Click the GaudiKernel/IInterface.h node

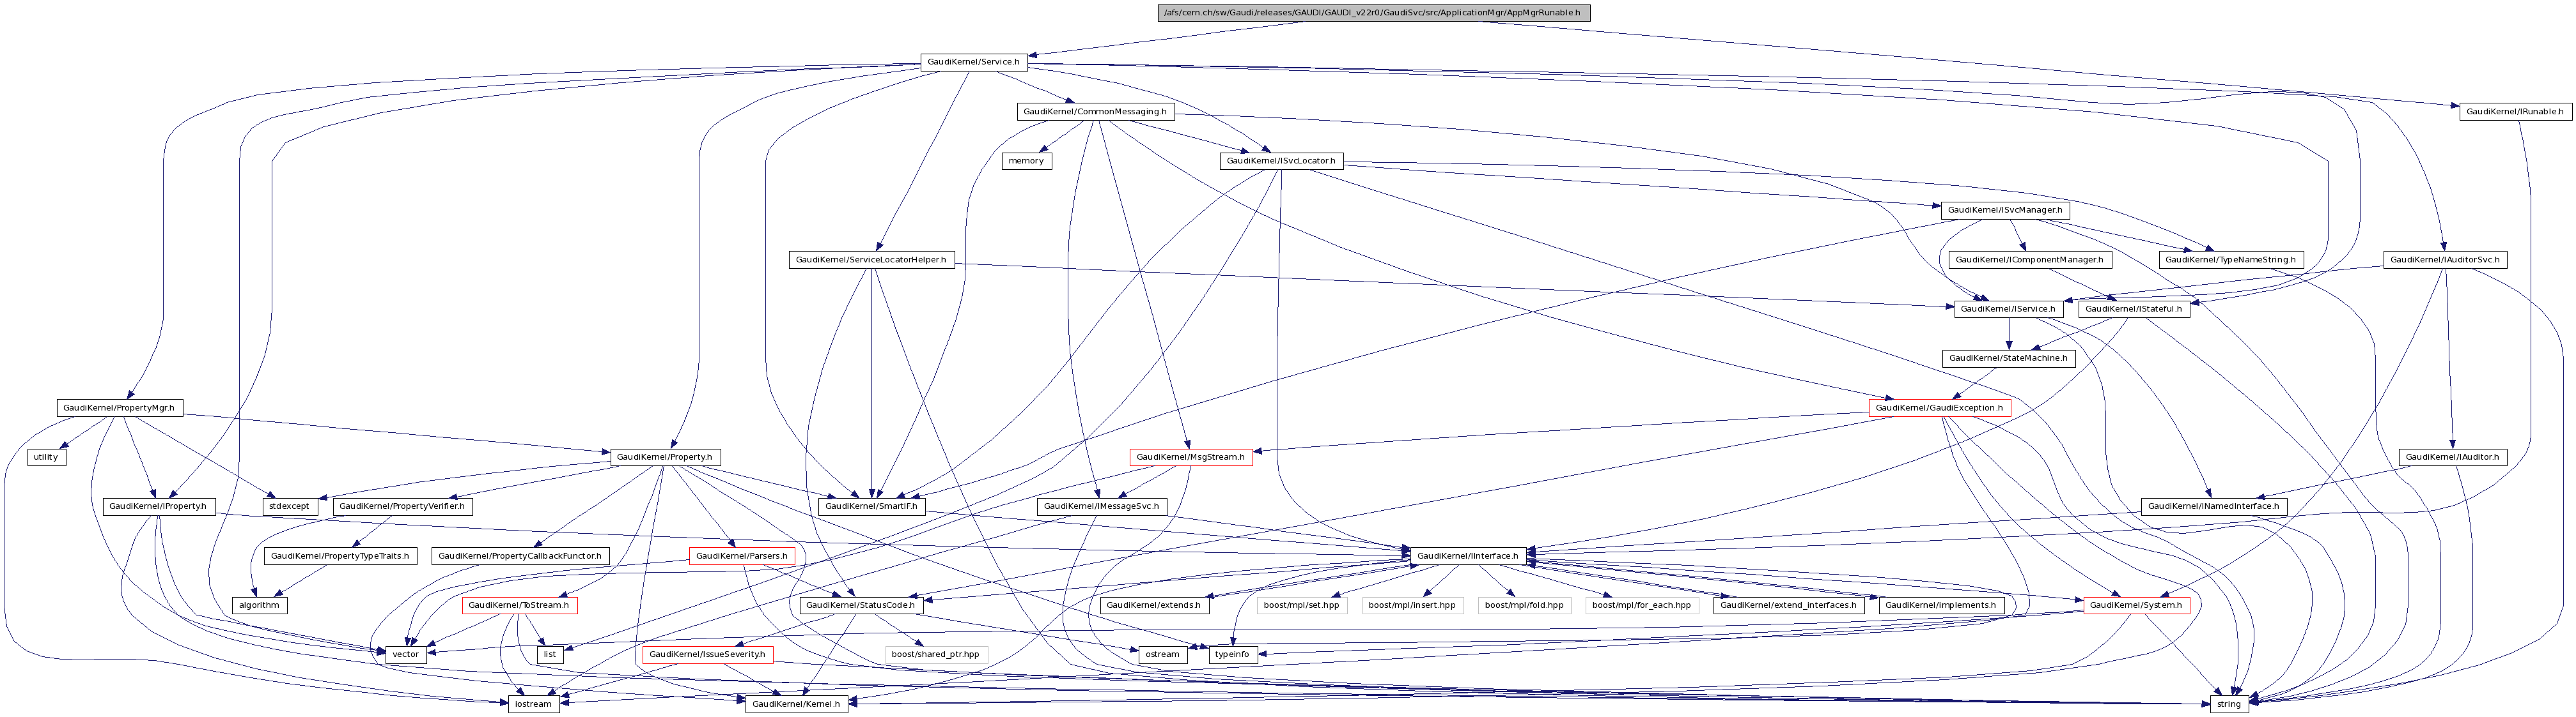(1467, 555)
